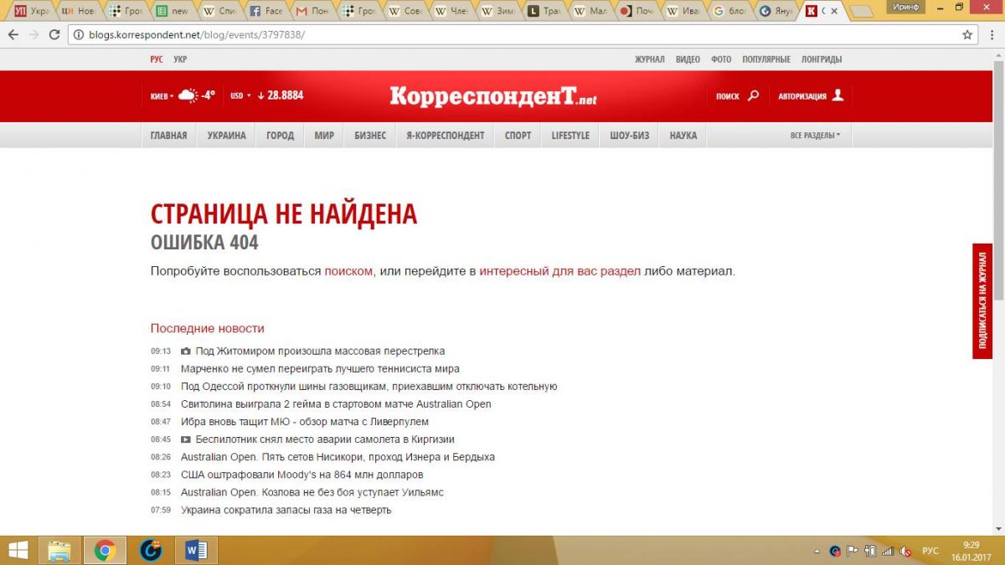Go to the УКРАИНА section
1005x565 pixels.
pyautogui.click(x=226, y=136)
